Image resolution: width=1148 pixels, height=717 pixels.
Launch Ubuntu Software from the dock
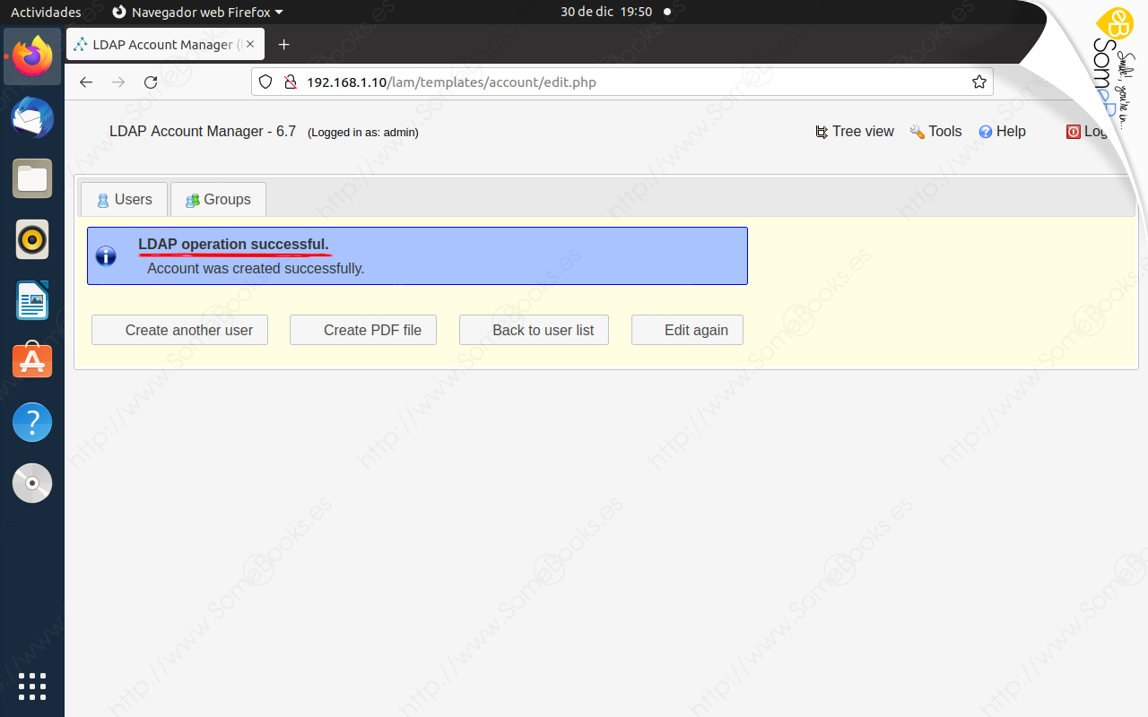(32, 360)
